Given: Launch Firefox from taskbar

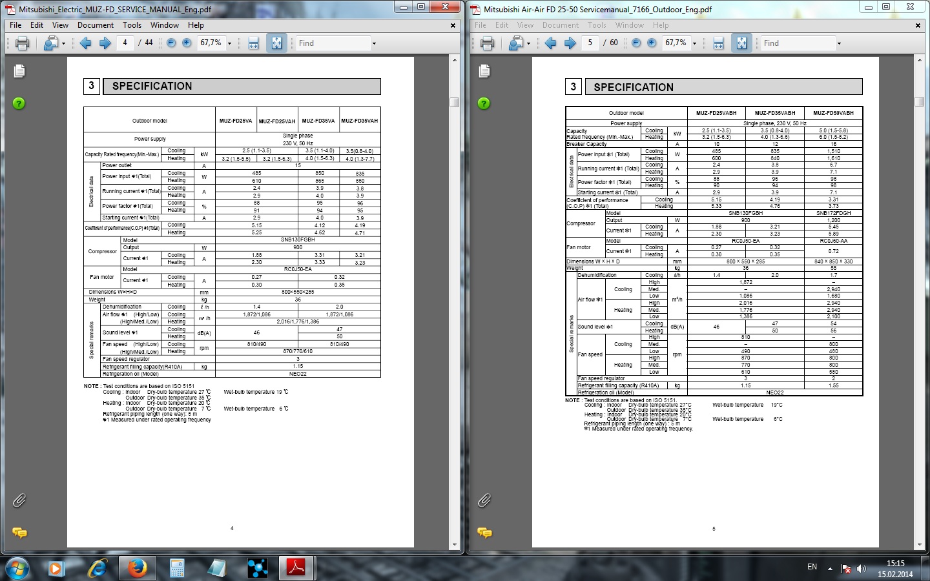Looking at the screenshot, I should [137, 568].
